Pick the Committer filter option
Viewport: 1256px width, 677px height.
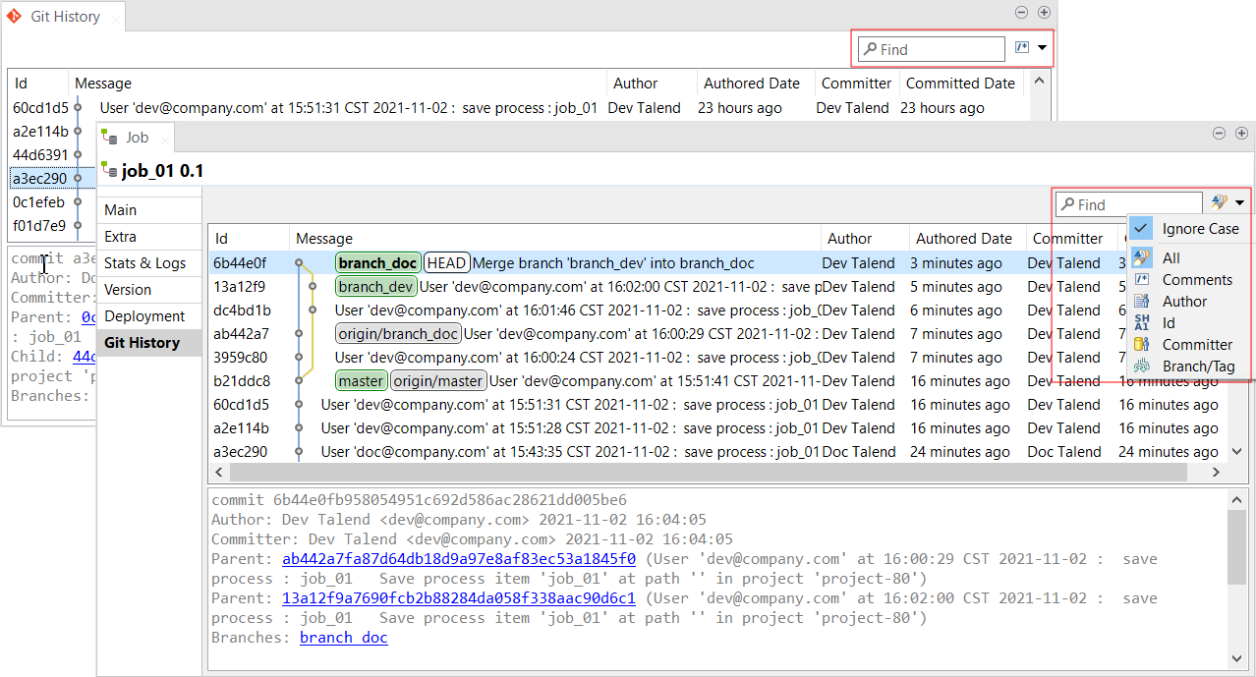[x=1196, y=345]
